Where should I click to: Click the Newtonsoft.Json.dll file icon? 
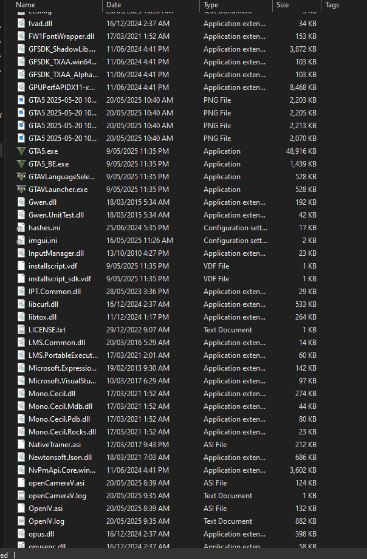(21, 458)
